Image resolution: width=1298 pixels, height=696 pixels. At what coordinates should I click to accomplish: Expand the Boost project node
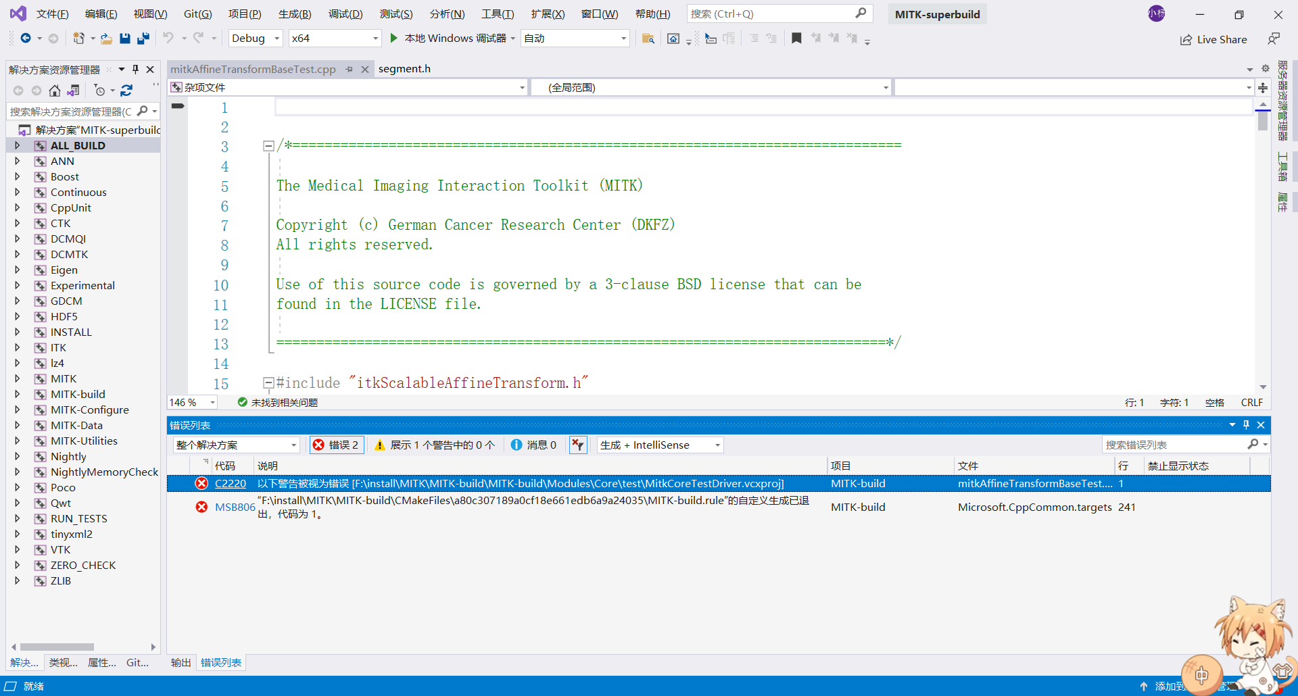click(x=18, y=176)
